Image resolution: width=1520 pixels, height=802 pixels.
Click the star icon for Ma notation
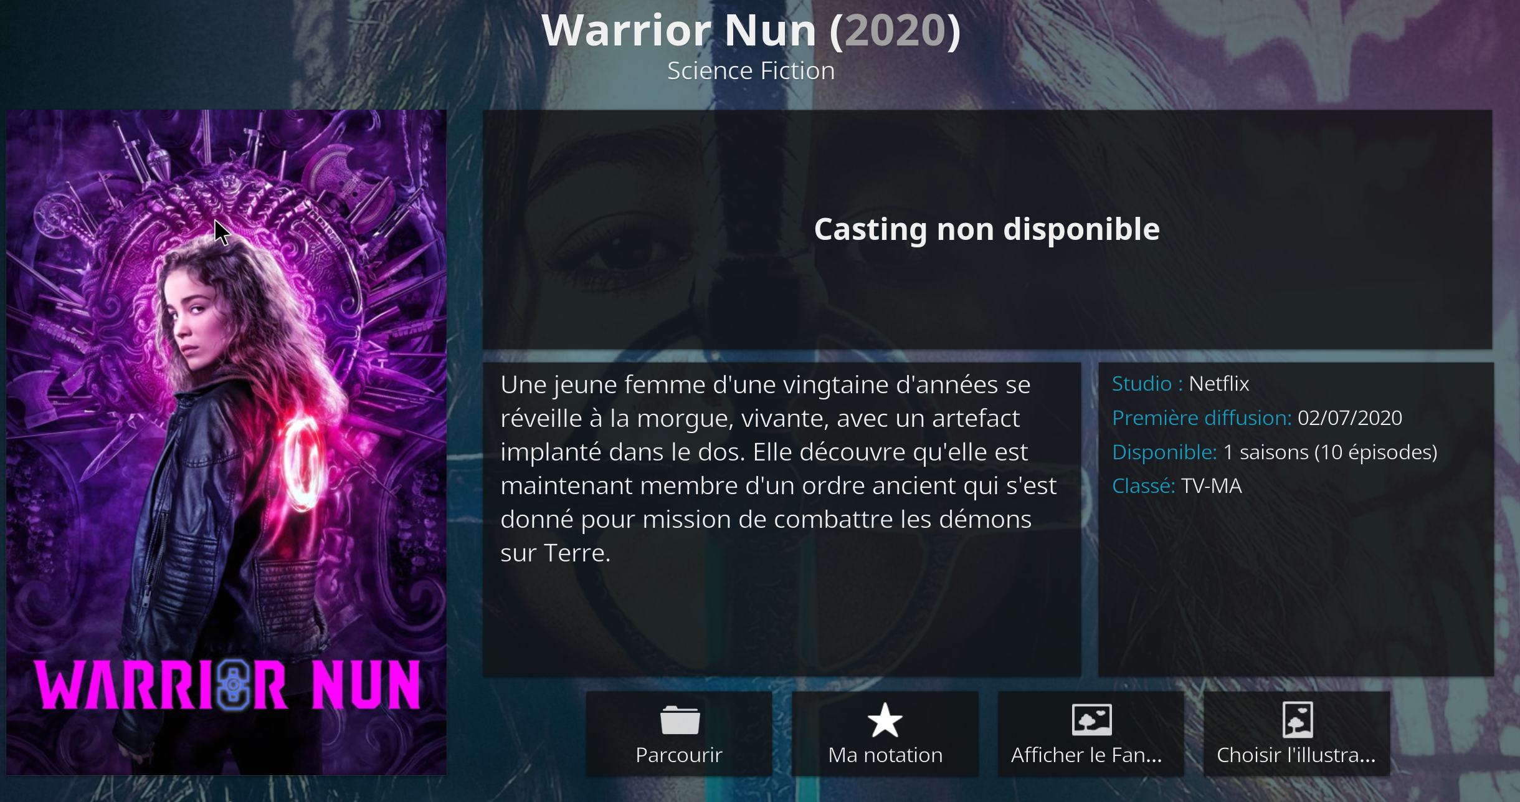click(x=885, y=720)
